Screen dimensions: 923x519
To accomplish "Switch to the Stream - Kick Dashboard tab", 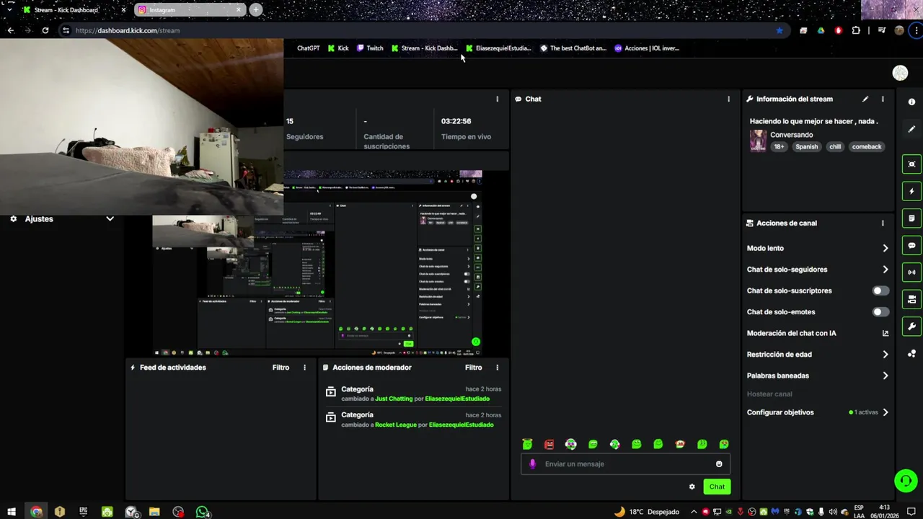I will tap(72, 10).
